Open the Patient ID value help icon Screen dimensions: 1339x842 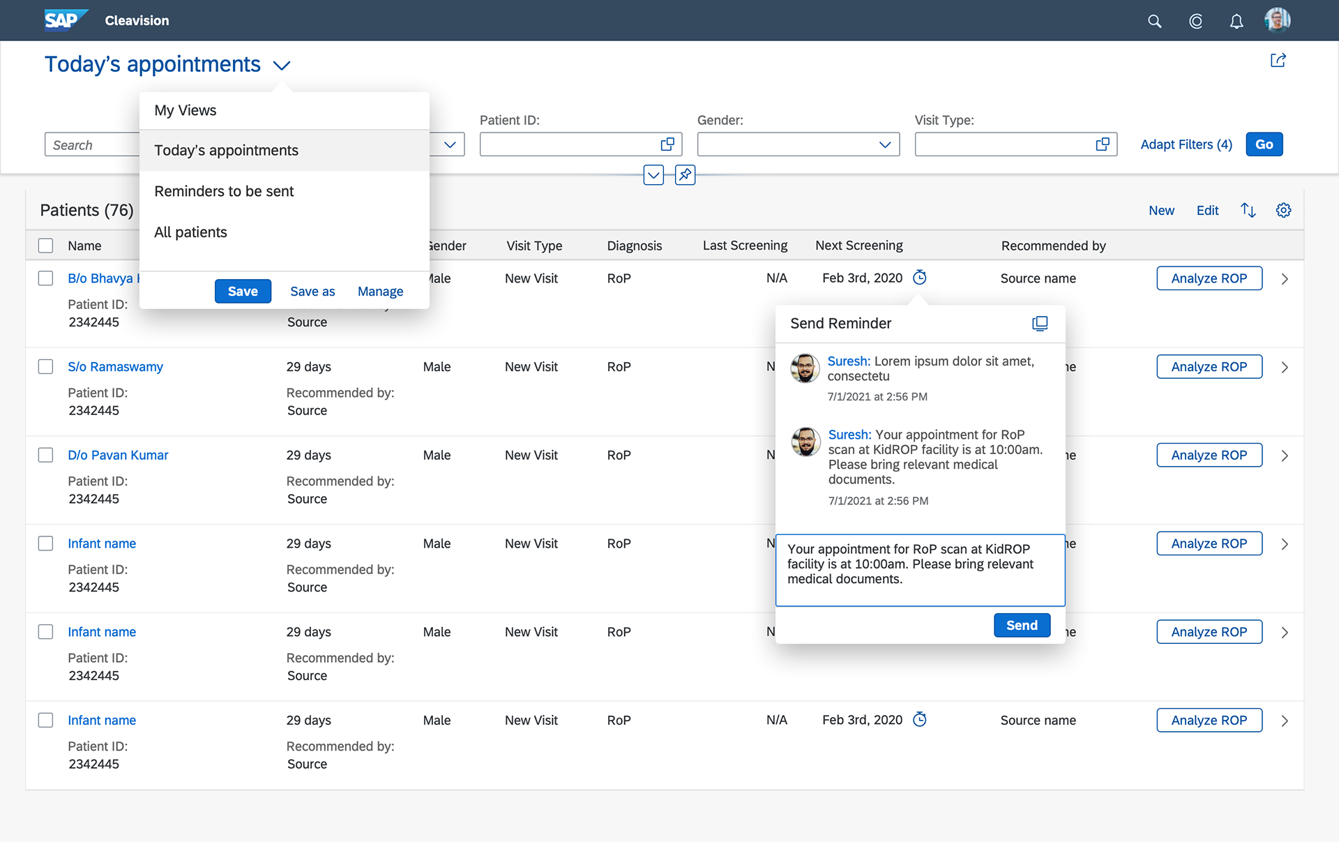coord(667,144)
